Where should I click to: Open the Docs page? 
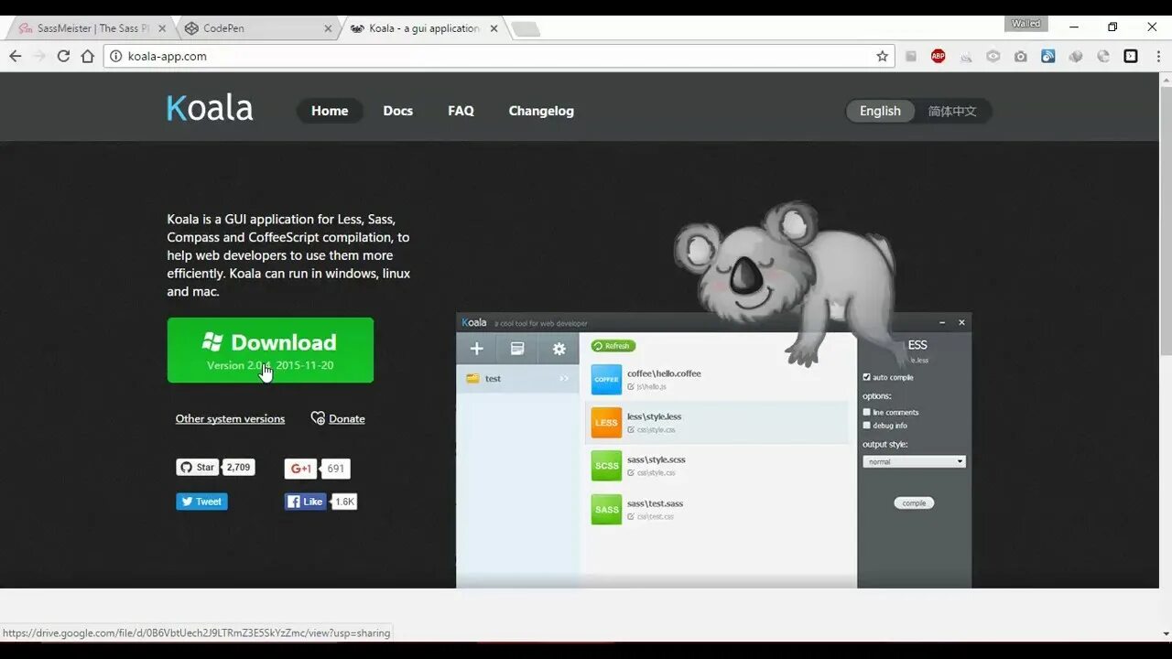[397, 111]
